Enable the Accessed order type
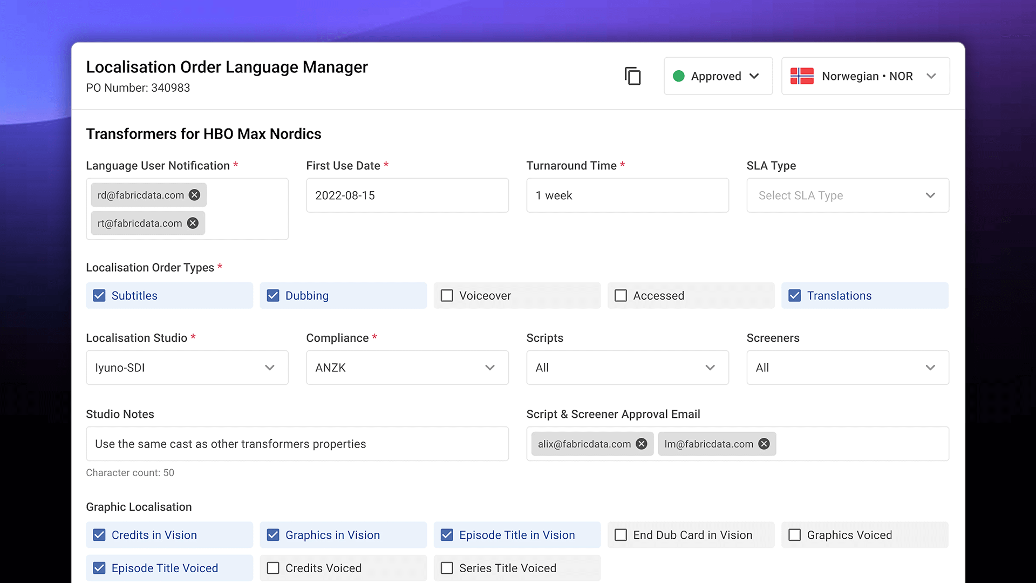Viewport: 1036px width, 583px height. point(621,296)
